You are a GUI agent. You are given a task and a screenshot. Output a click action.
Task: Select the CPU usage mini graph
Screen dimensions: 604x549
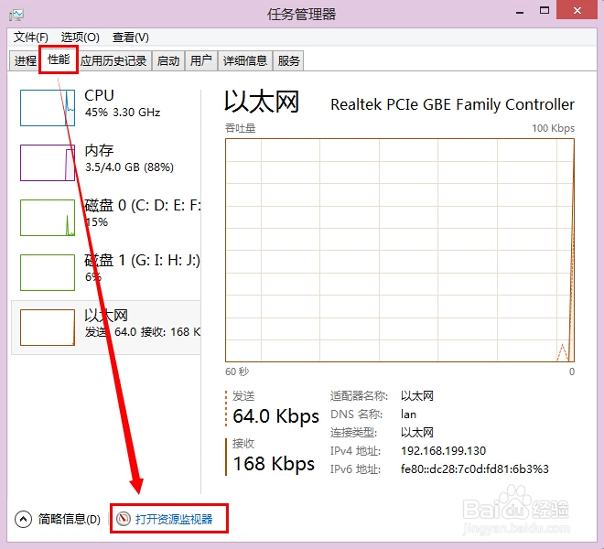click(x=48, y=108)
